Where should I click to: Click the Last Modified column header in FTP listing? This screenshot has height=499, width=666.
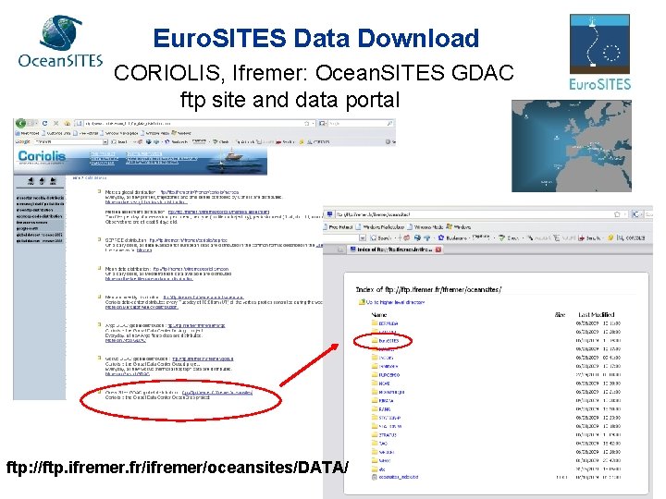(x=597, y=314)
